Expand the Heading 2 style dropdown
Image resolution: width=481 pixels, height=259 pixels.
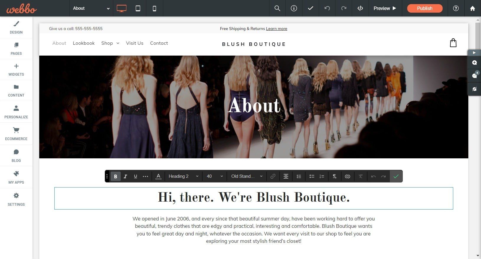coord(184,176)
